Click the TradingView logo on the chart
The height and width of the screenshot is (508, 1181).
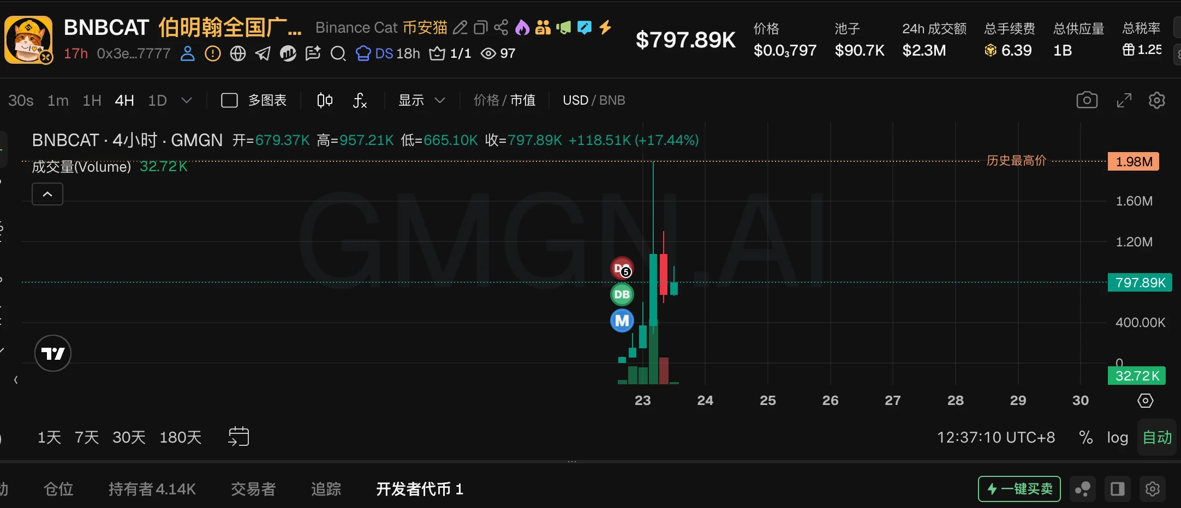53,353
